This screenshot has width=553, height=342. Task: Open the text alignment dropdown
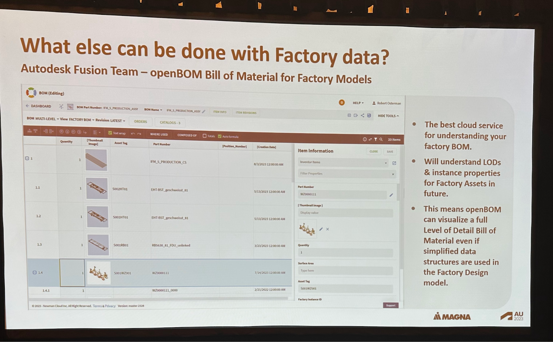tap(97, 132)
